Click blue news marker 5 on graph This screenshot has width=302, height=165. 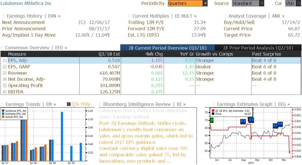[x=251, y=120]
